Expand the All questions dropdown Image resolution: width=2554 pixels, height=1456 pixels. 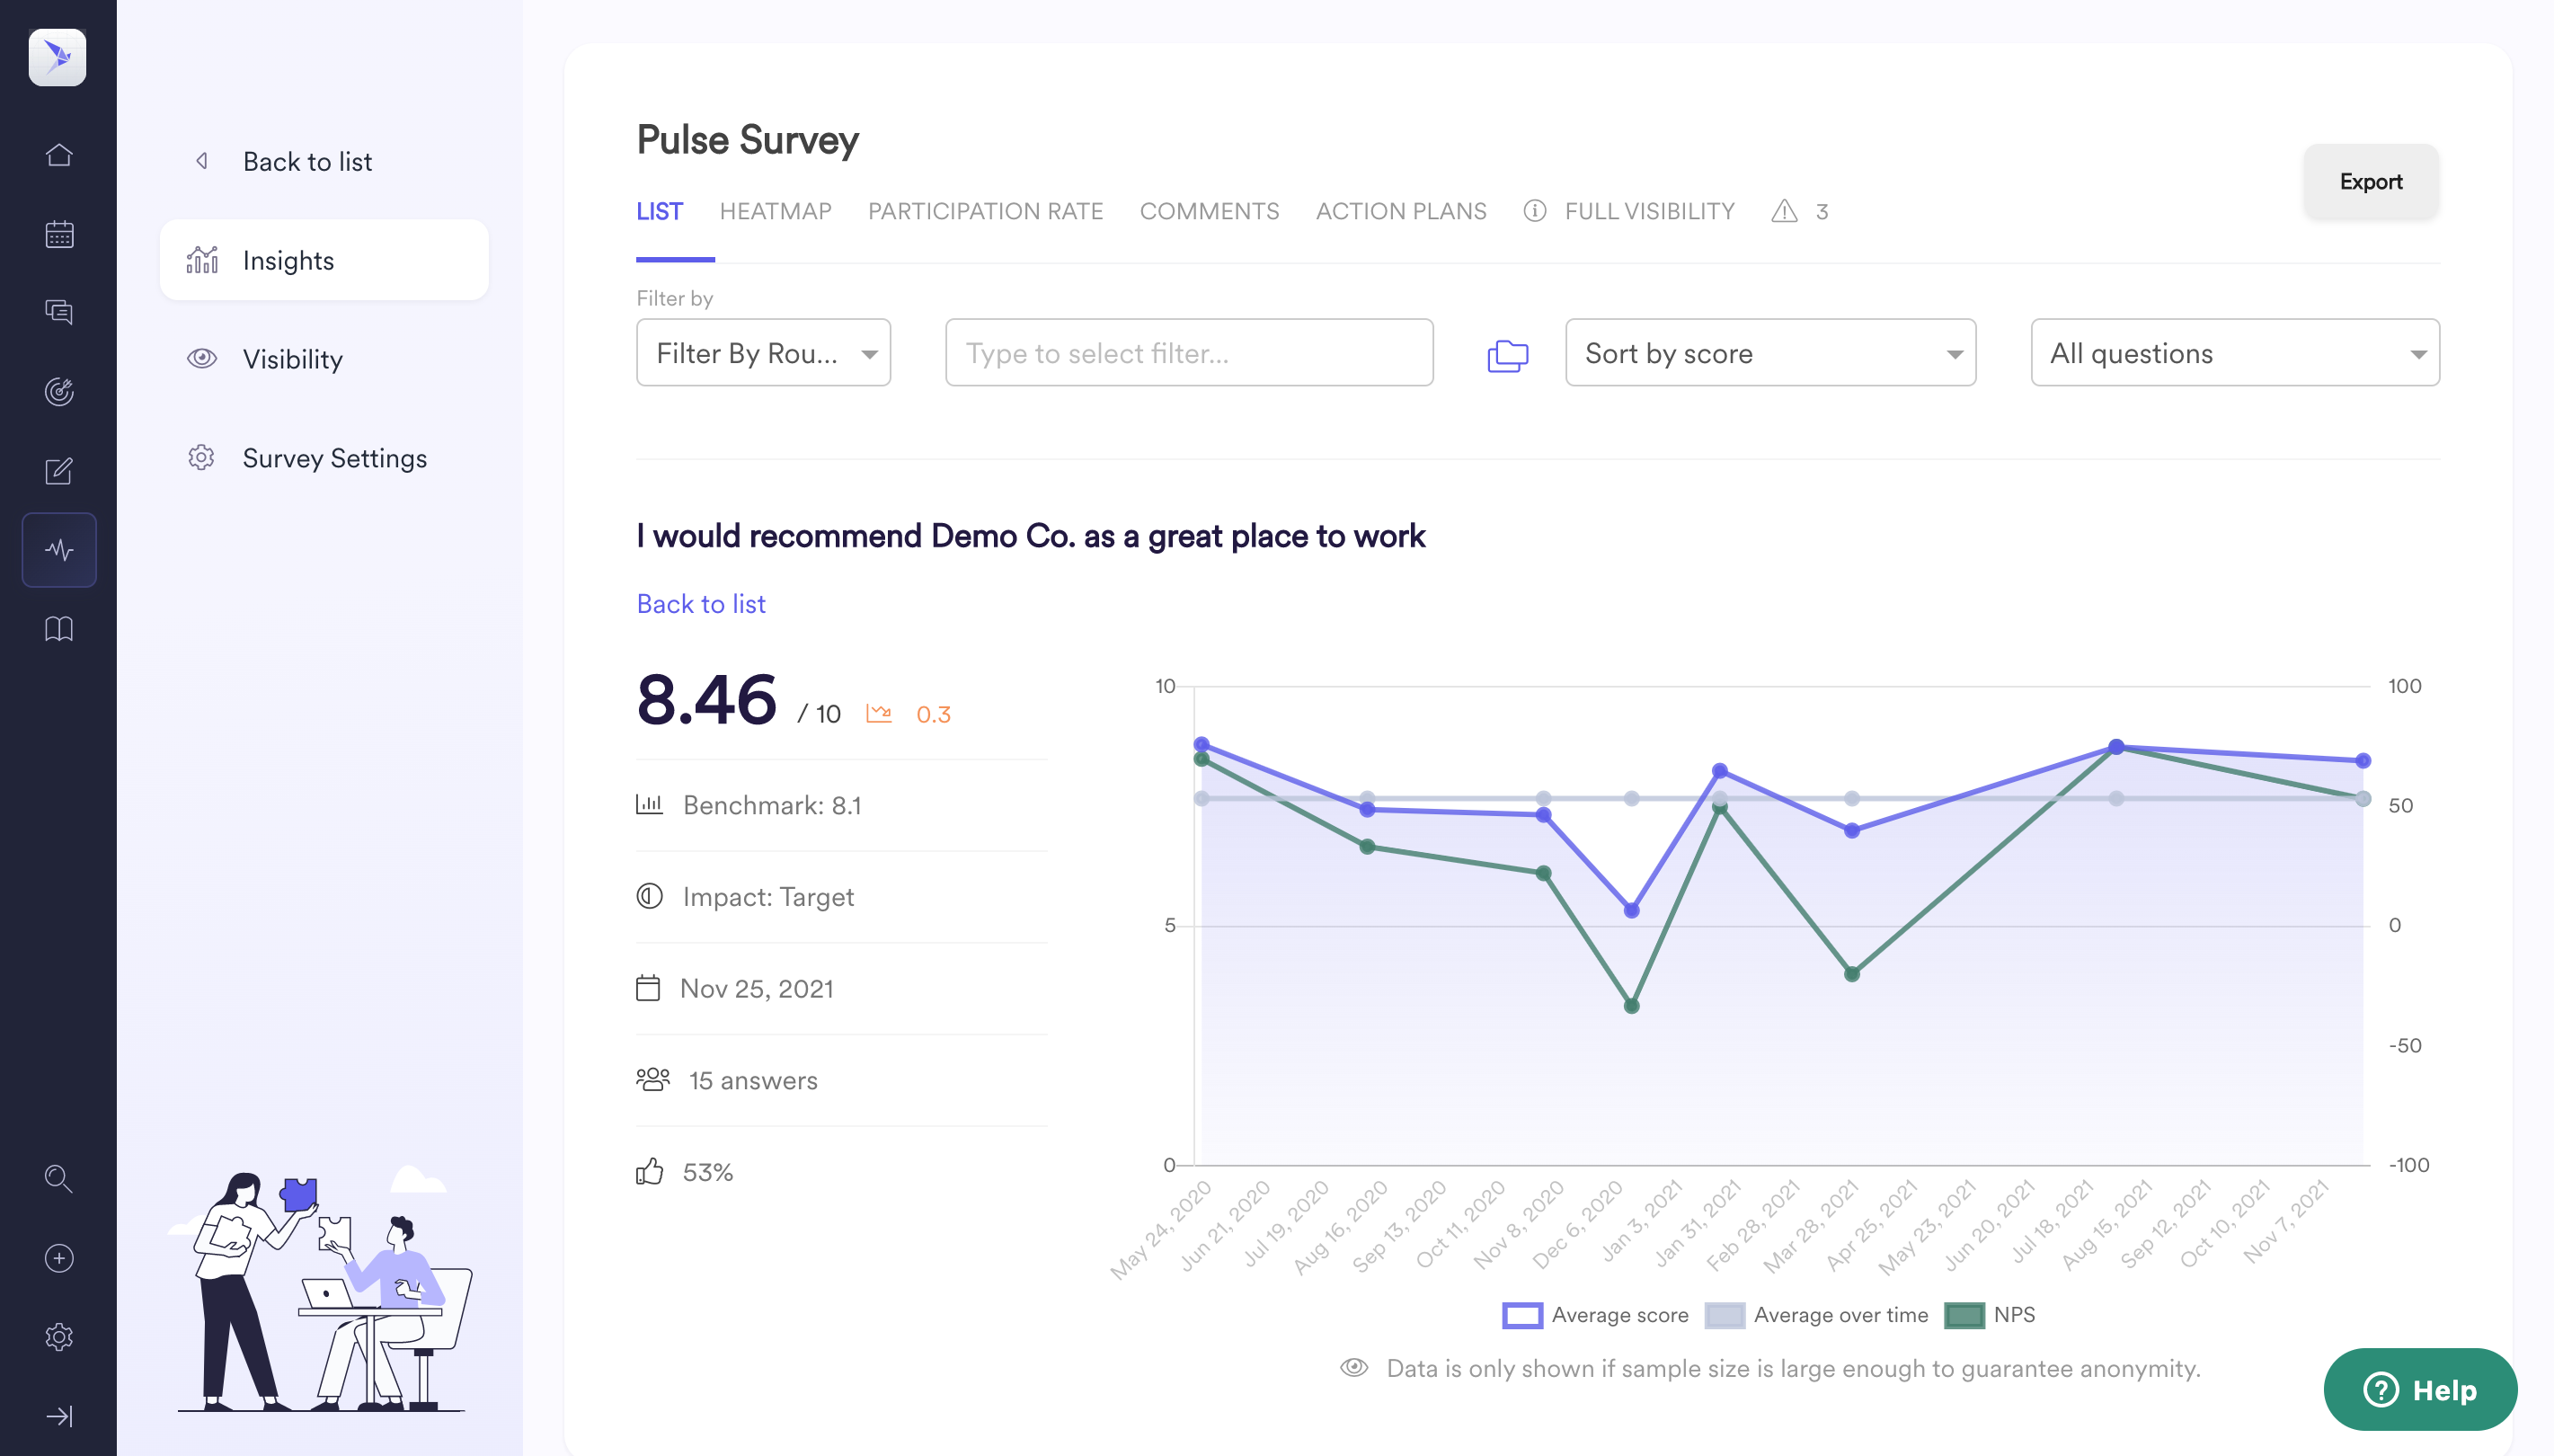pos(2234,353)
